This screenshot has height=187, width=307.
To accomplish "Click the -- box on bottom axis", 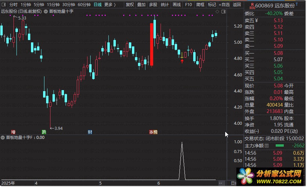I will point(220,183).
